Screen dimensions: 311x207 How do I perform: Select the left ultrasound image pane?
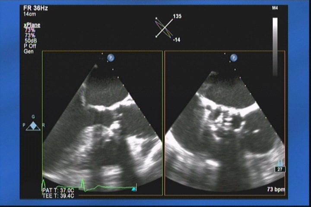coord(102,123)
